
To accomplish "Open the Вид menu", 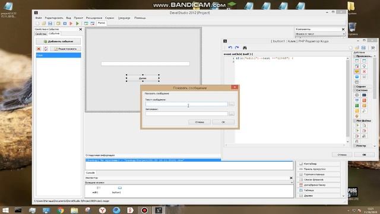I will point(69,18).
